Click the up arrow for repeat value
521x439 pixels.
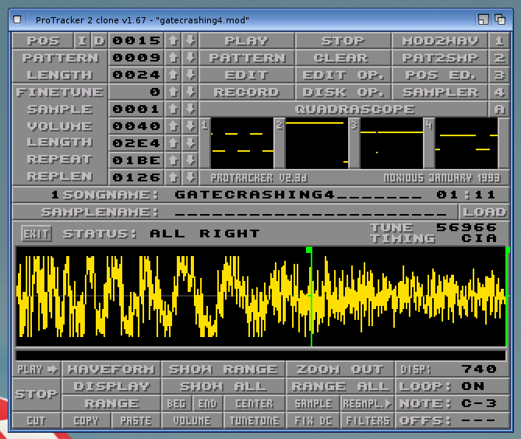click(173, 160)
